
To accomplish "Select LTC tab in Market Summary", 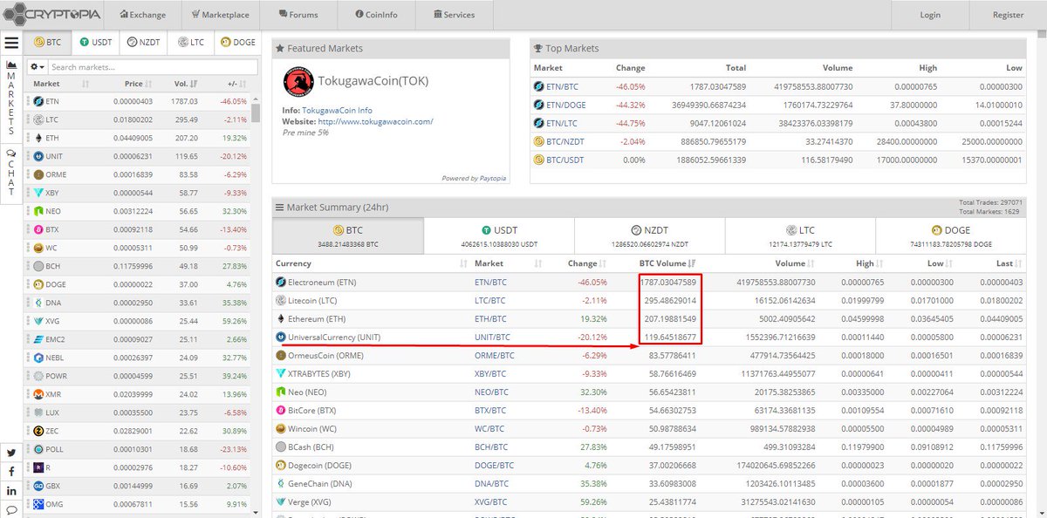I will tap(800, 235).
